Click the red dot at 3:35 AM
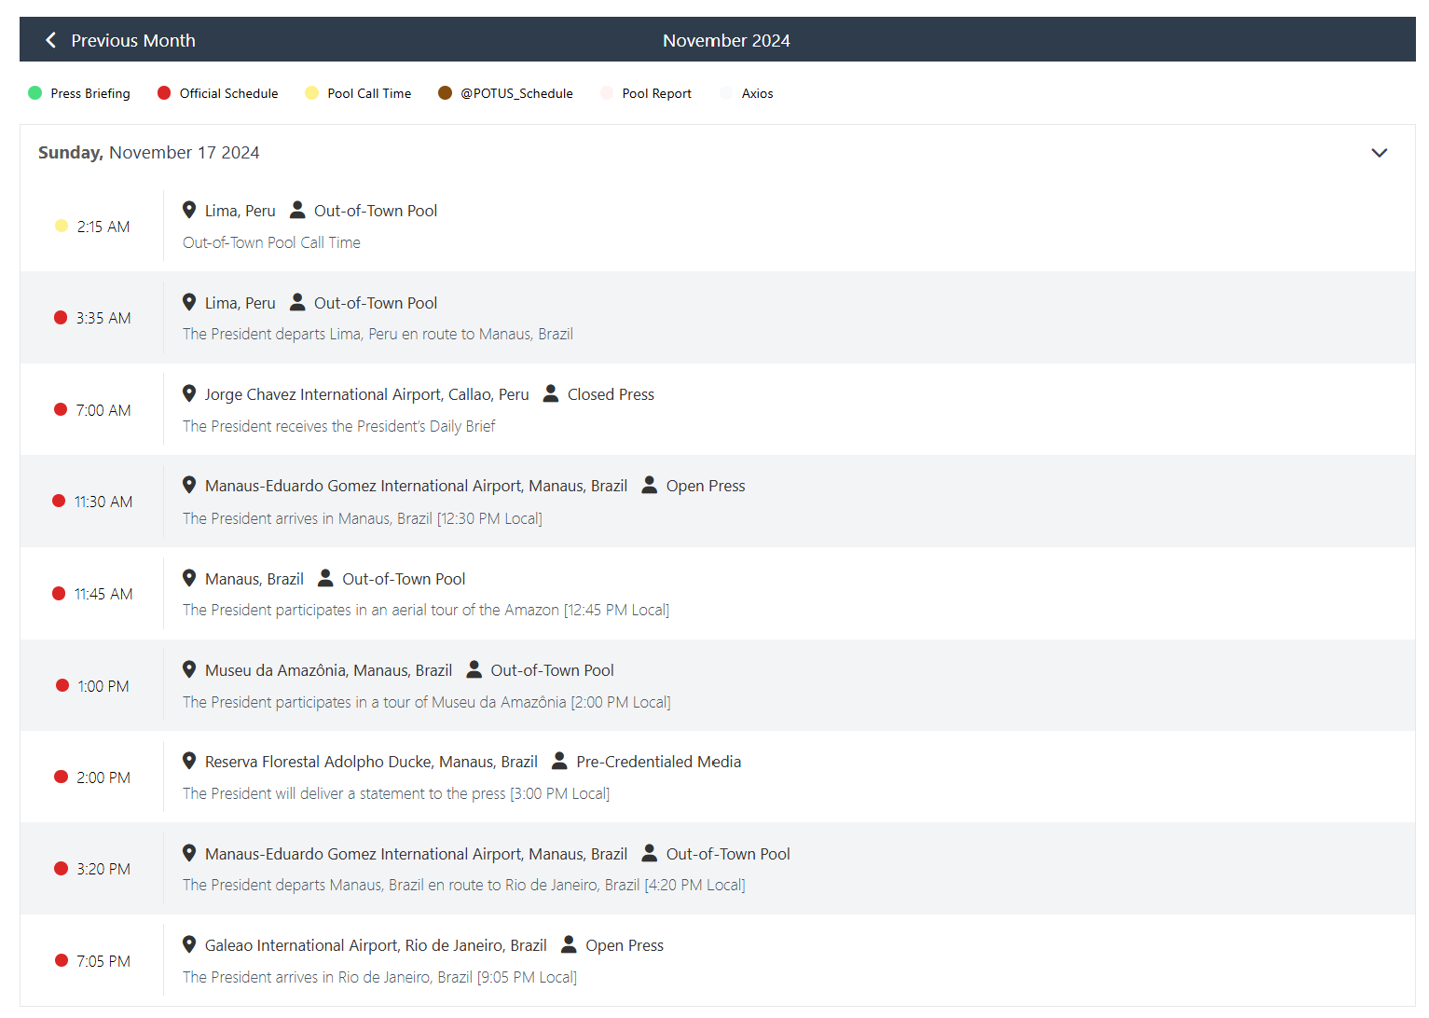This screenshot has width=1429, height=1018. point(61,318)
